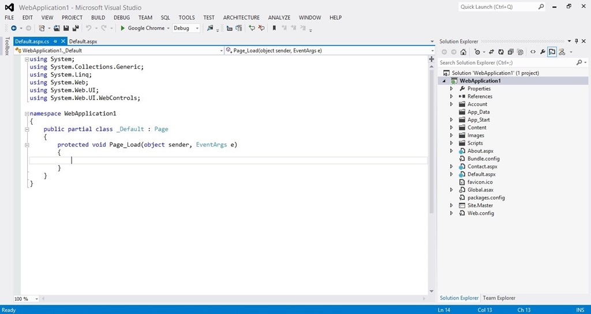Sync Solution Explorer with the active document

(492, 52)
